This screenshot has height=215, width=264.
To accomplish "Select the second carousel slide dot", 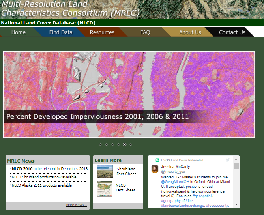I will pos(107,144).
